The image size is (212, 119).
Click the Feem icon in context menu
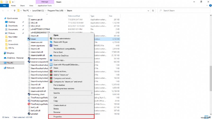click(51, 45)
